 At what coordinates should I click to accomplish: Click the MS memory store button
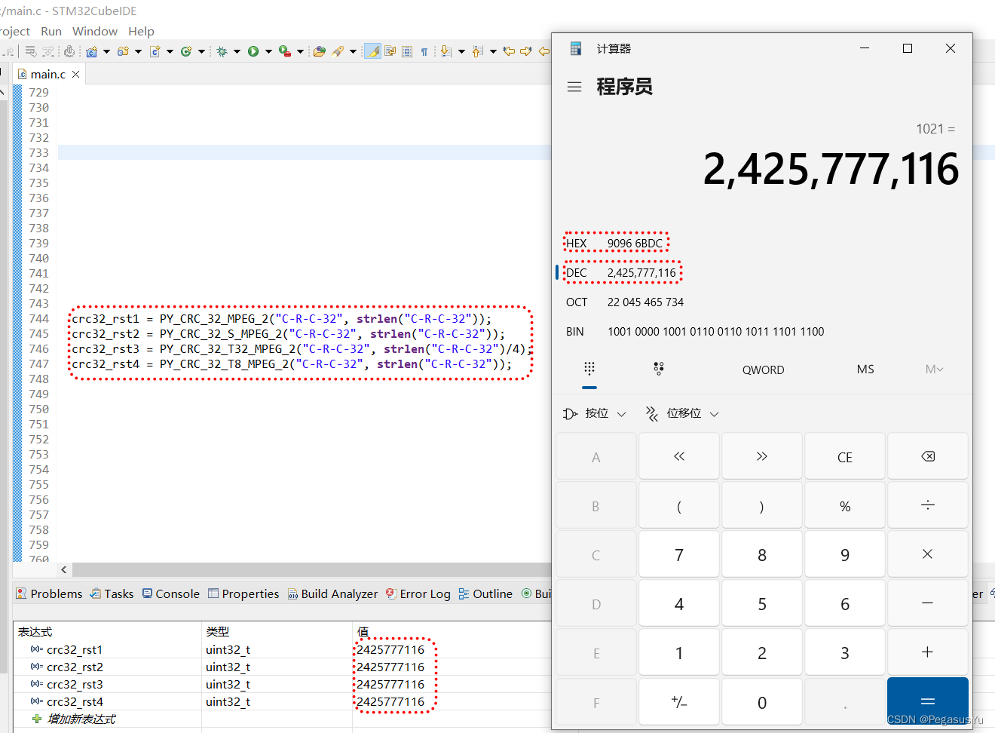click(x=865, y=369)
